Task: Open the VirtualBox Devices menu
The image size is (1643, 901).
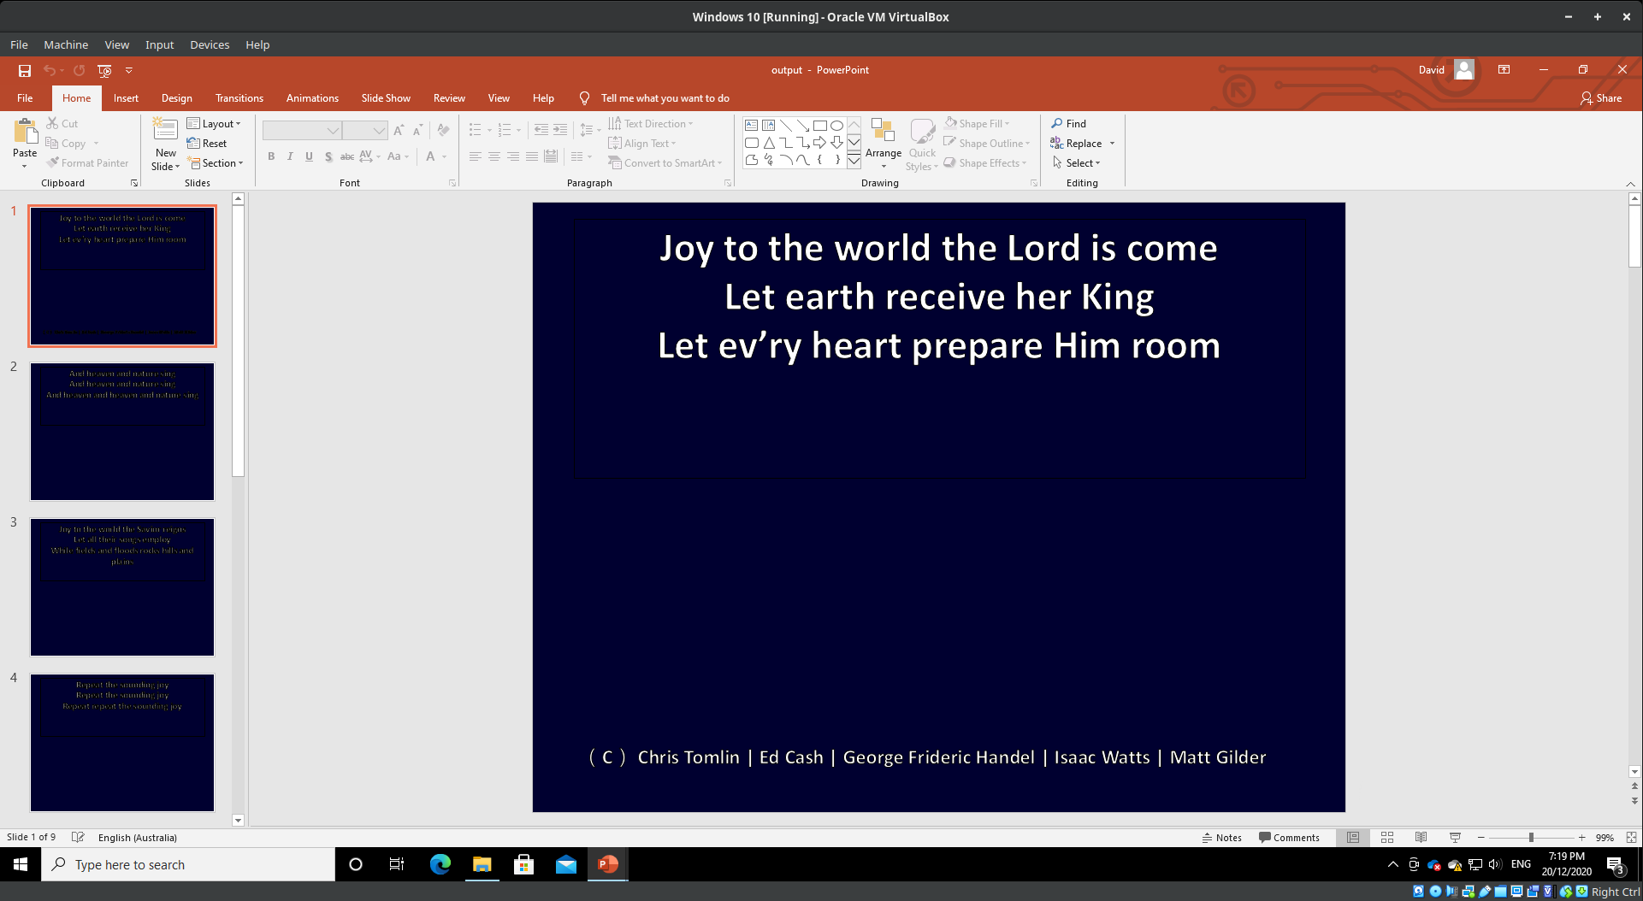Action: coord(210,44)
